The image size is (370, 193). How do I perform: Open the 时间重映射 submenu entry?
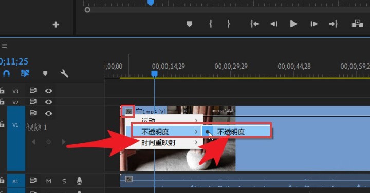pos(164,143)
